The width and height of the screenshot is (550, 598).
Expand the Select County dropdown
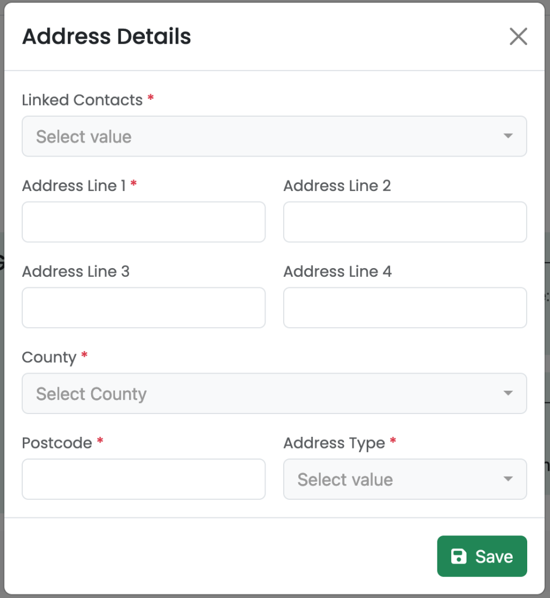point(274,393)
